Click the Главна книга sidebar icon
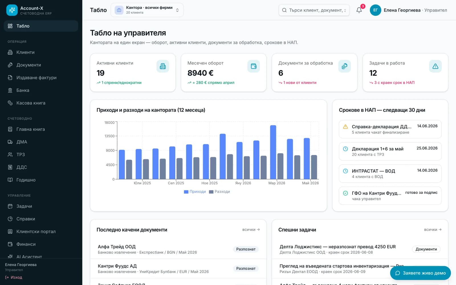The image size is (456, 285). click(10, 129)
